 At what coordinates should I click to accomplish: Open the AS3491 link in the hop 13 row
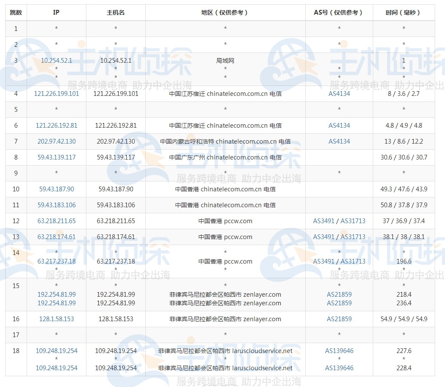323,237
